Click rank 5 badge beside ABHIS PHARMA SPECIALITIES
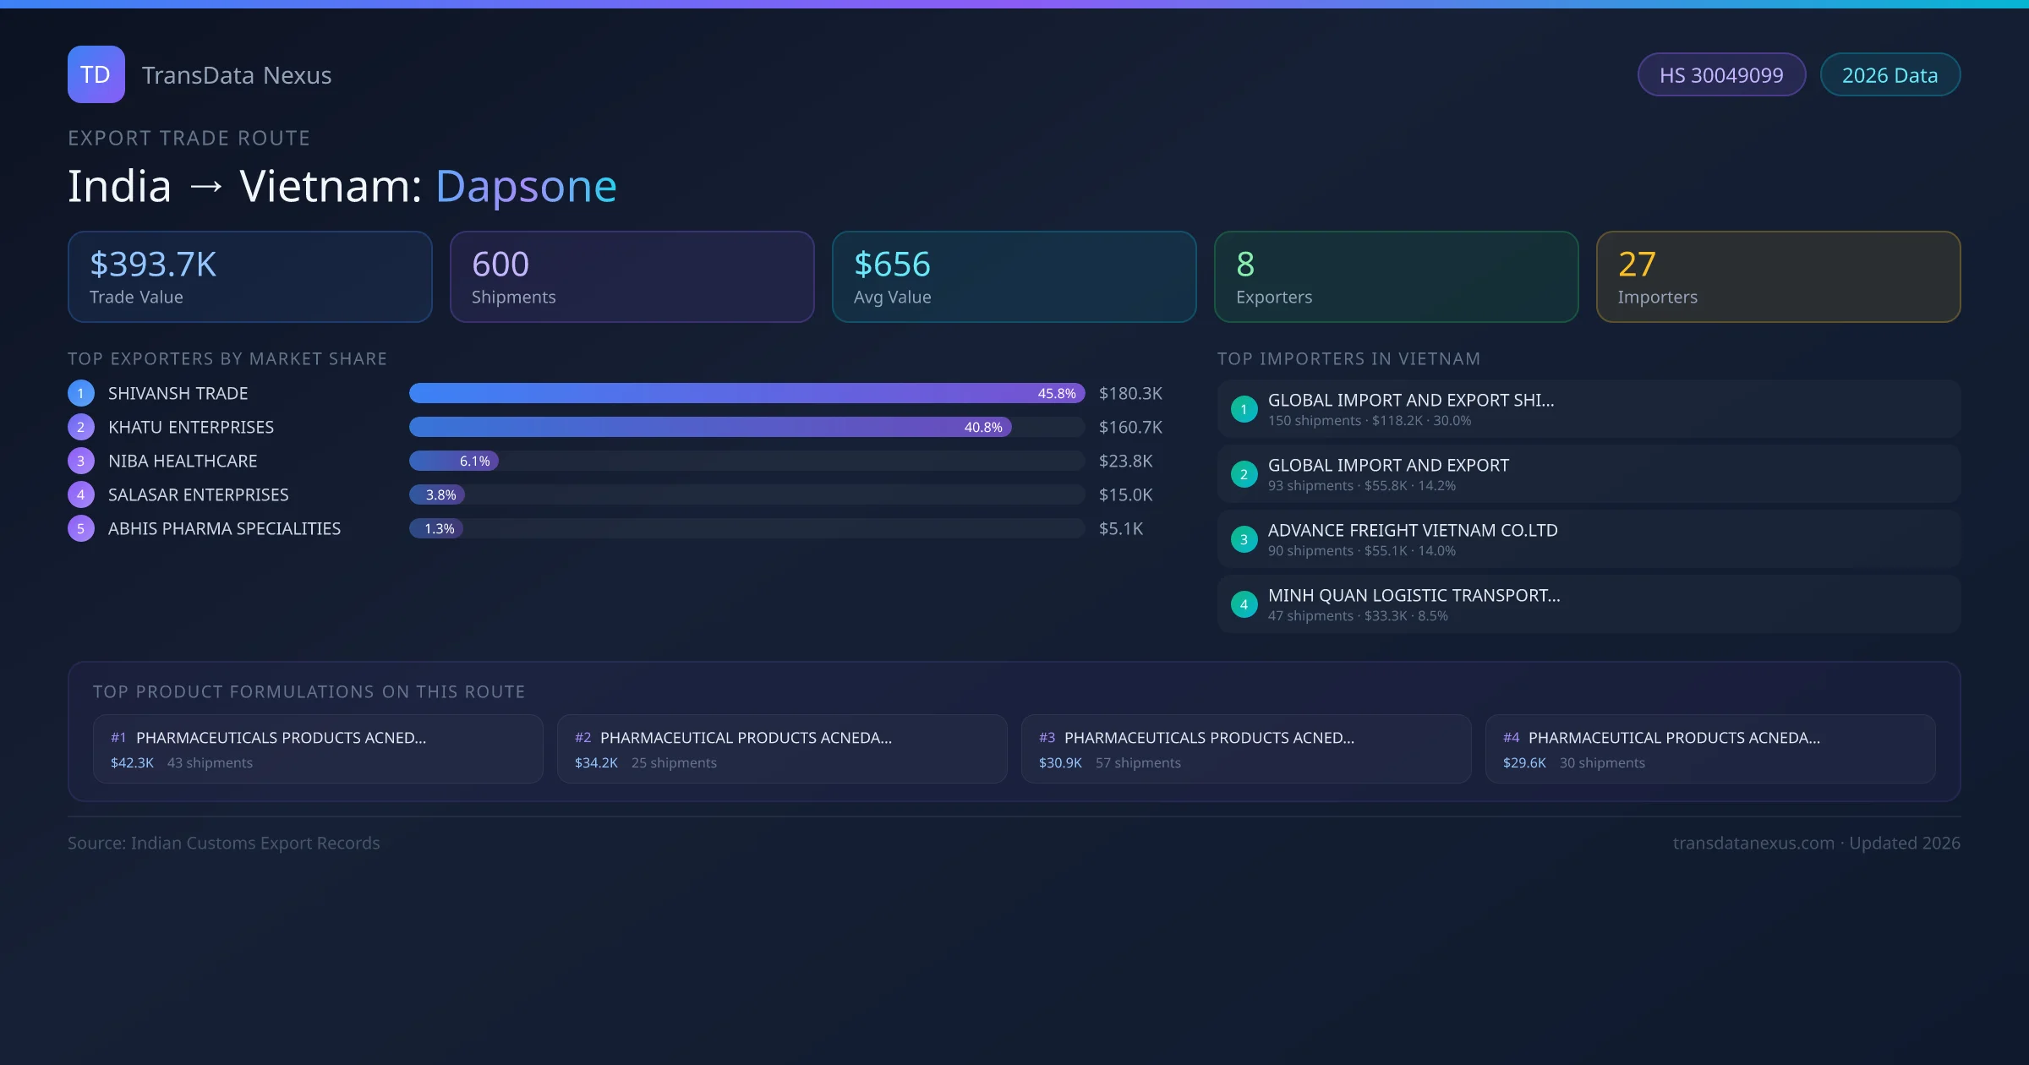The image size is (2029, 1065). tap(80, 528)
